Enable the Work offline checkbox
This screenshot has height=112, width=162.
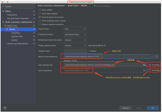[x=40, y=10]
